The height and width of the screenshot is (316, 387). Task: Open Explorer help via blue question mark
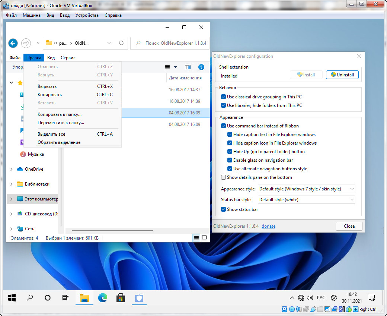[201, 67]
